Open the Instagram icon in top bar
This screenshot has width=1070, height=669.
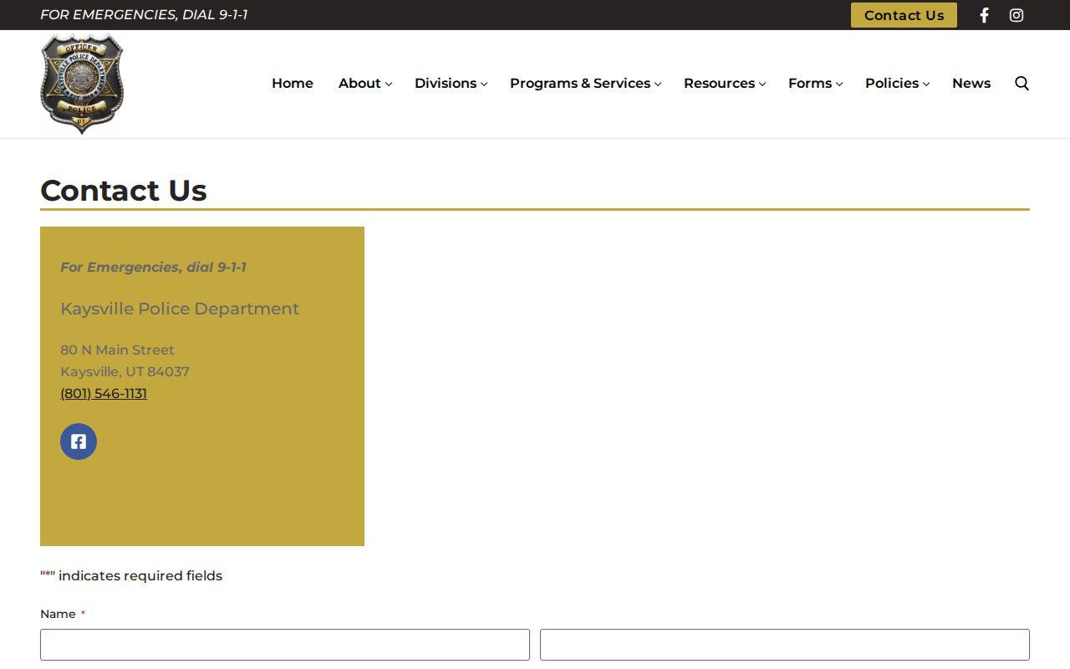click(1016, 15)
